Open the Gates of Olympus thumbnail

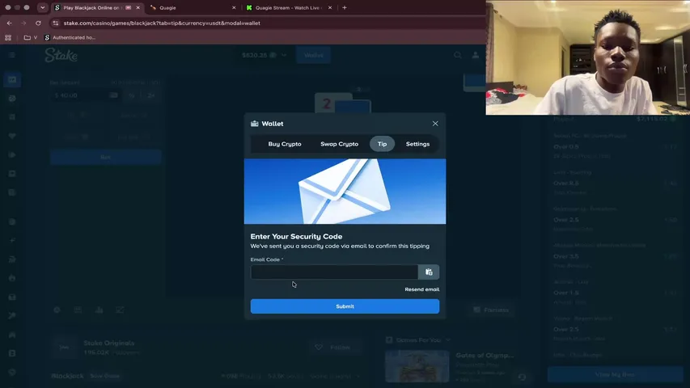coord(417,366)
